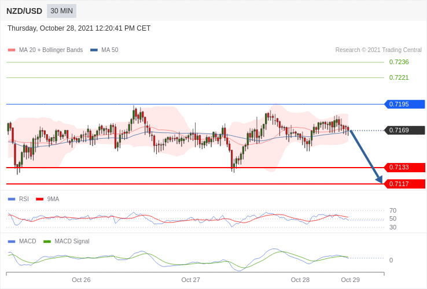Click the RSI legend swatch
Screen dimensions: 427x289
pos(12,199)
